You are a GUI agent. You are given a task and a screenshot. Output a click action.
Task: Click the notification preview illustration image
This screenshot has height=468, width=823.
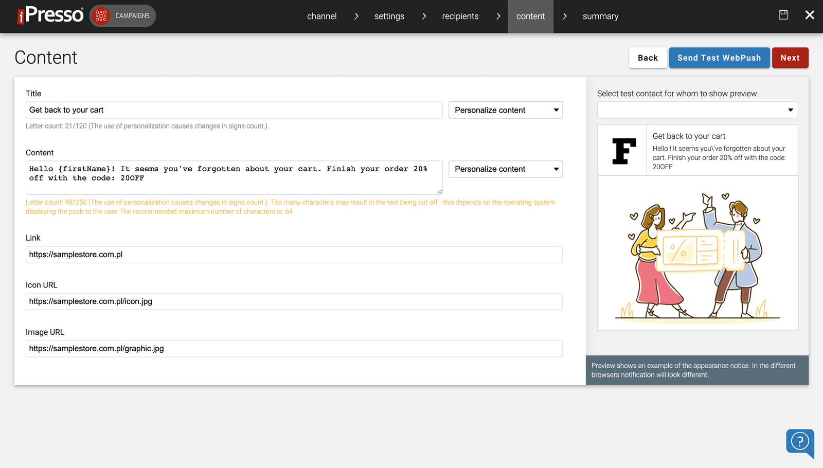pyautogui.click(x=697, y=252)
